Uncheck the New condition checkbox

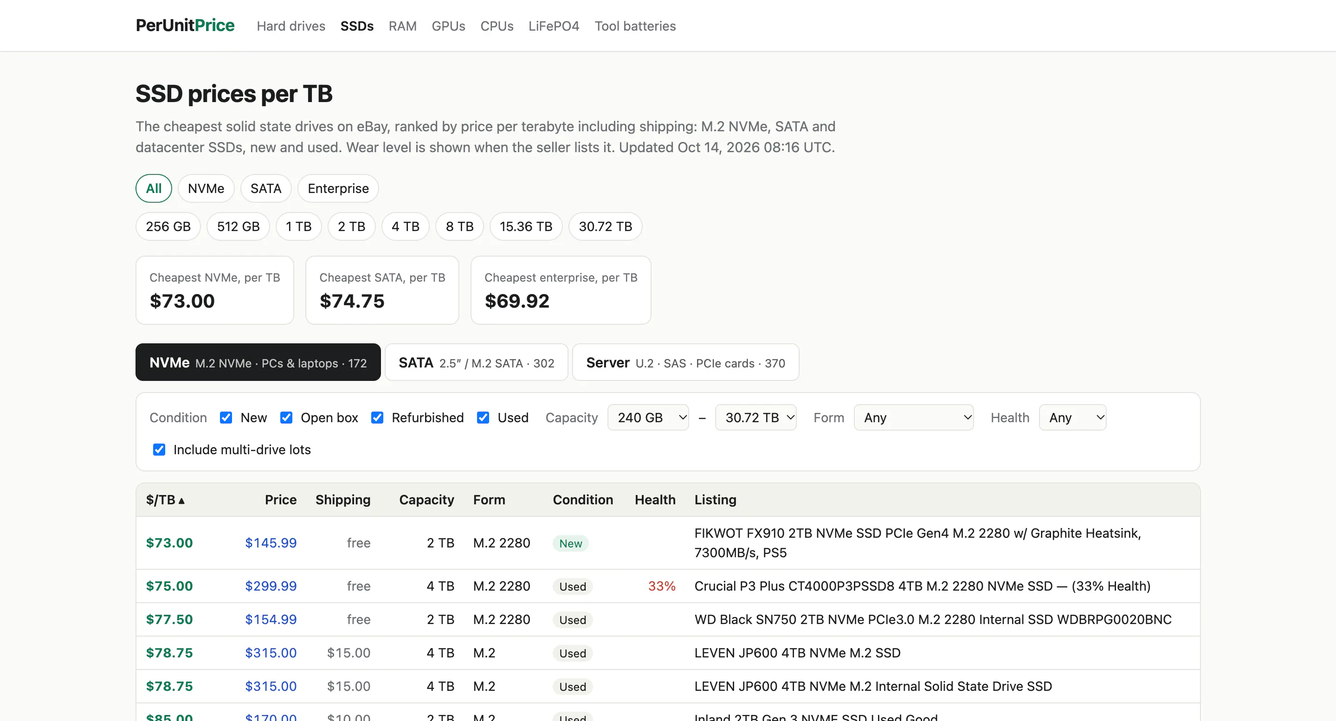226,418
